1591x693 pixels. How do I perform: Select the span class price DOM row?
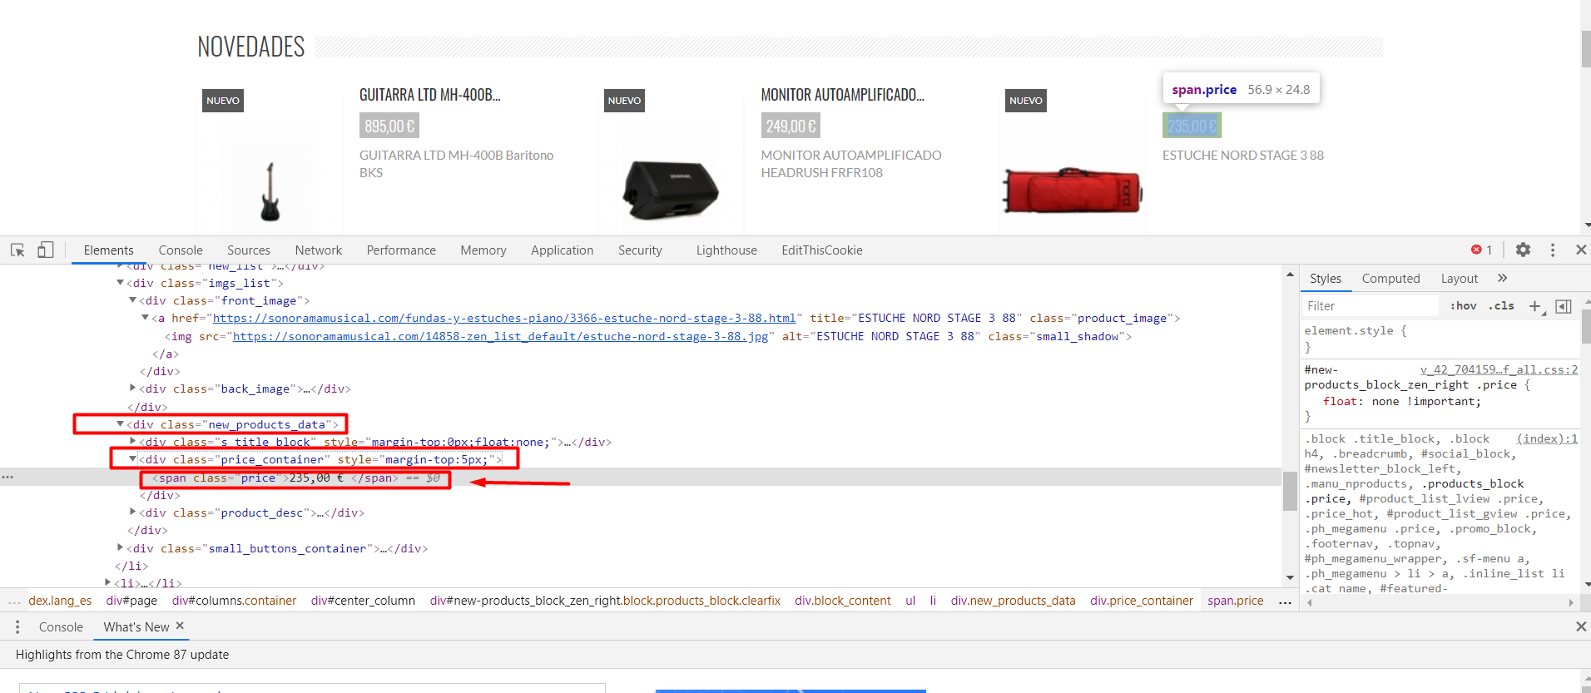coord(641,478)
